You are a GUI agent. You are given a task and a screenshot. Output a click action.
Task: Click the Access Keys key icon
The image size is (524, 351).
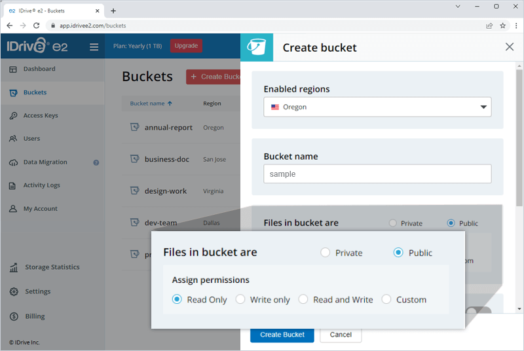pos(13,115)
